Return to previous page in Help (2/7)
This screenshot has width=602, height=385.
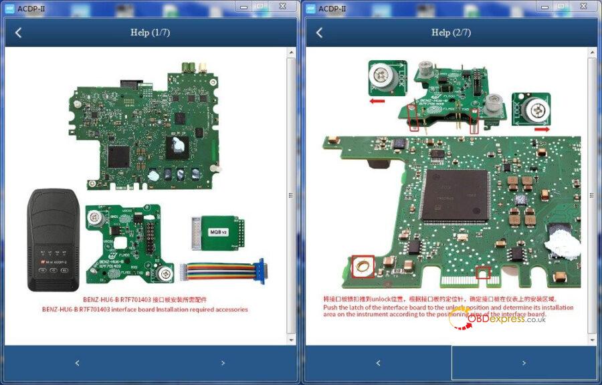(378, 363)
